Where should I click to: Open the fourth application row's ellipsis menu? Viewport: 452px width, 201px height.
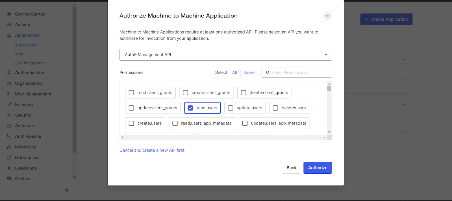point(403,127)
